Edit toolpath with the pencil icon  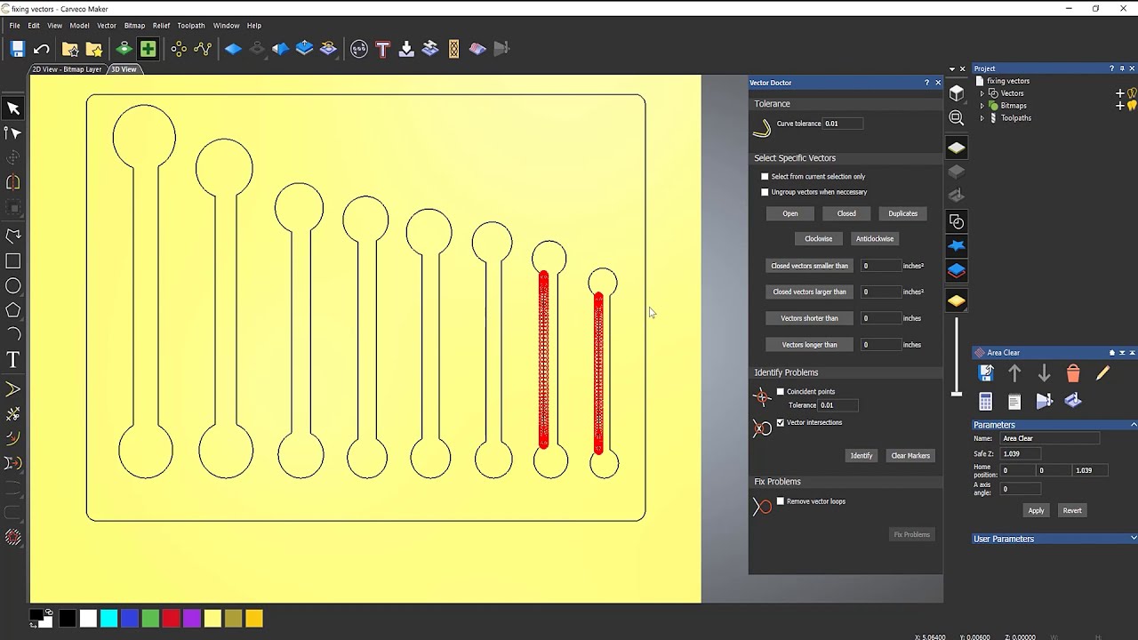click(1102, 373)
